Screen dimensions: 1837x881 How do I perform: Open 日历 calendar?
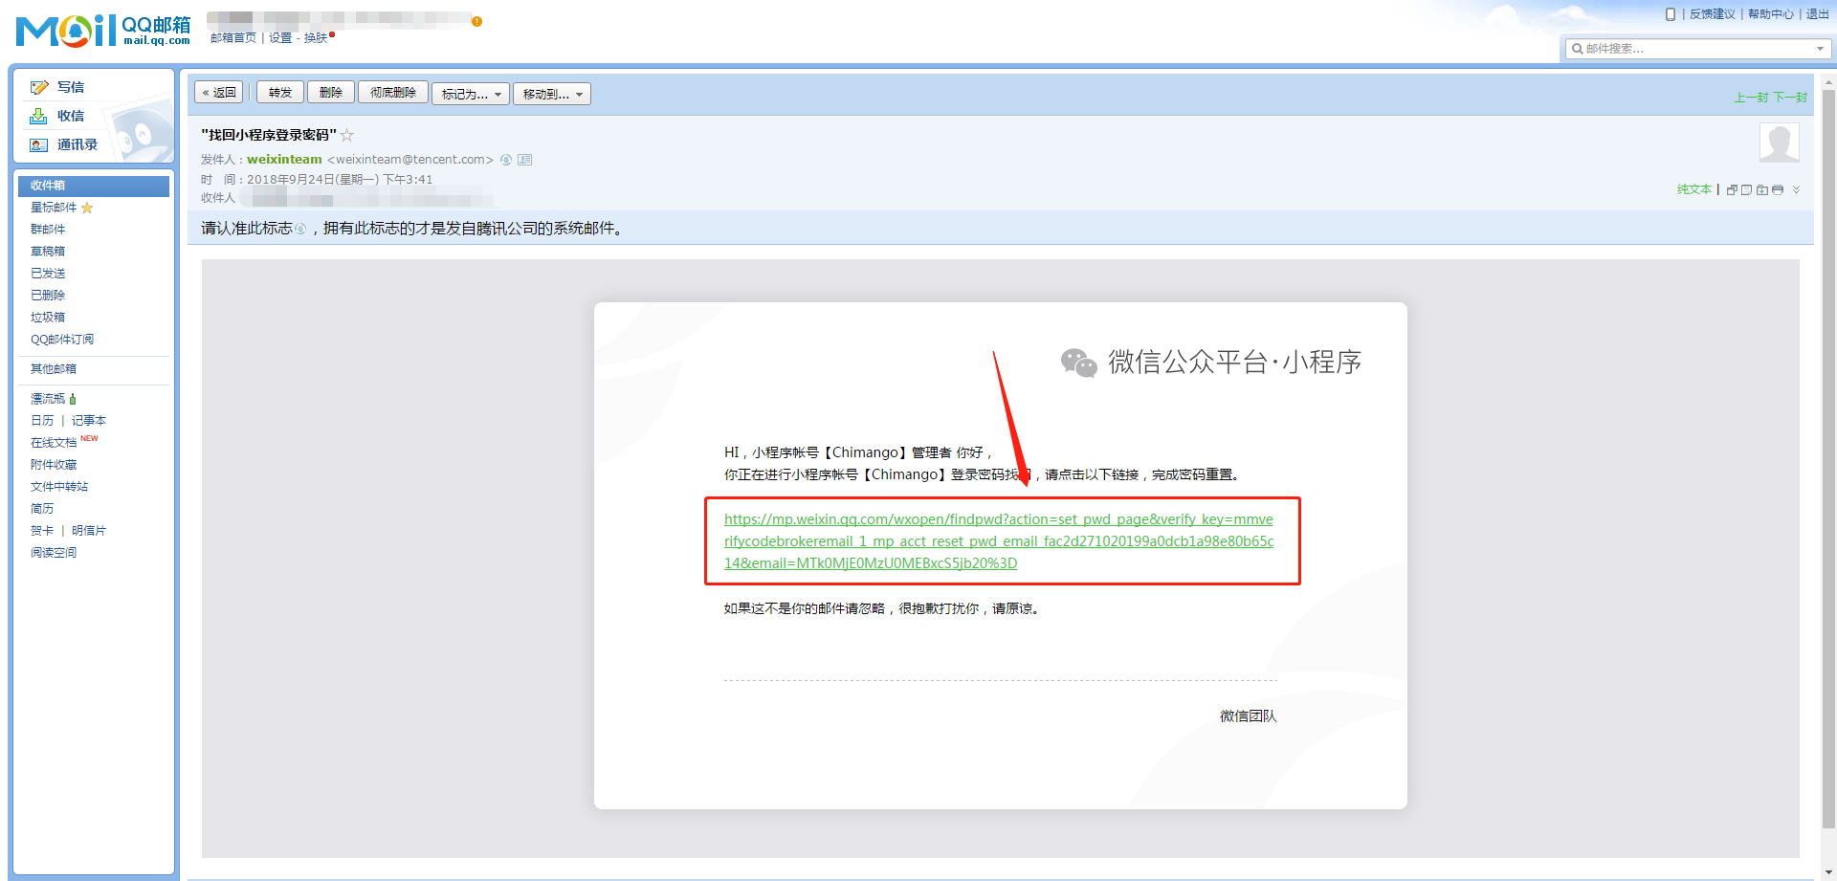(42, 421)
